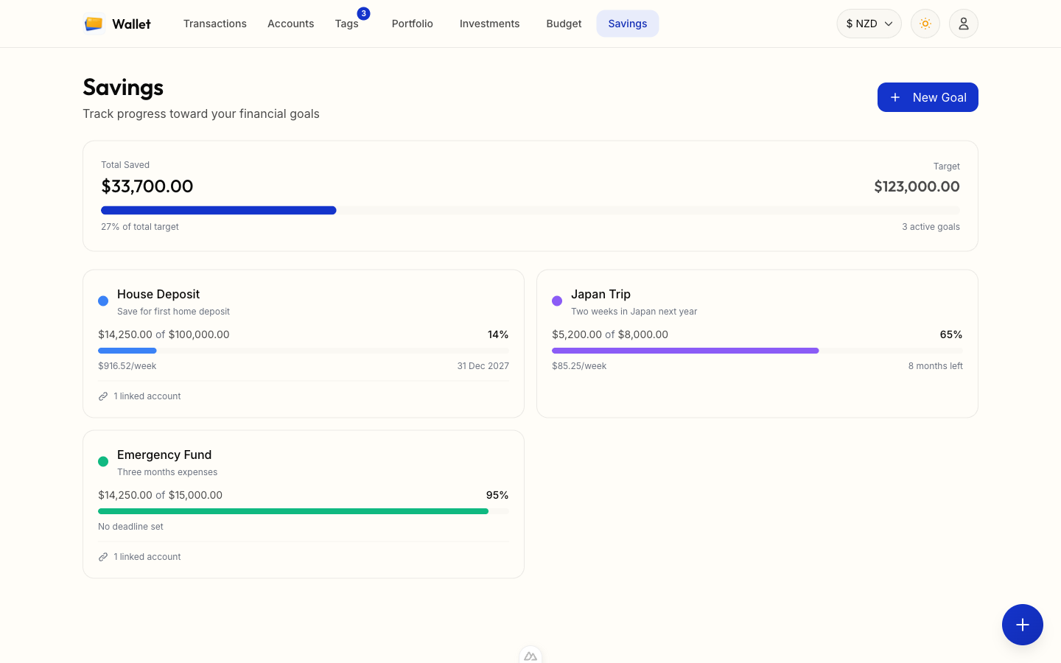Expand the Japan Trip goal card
The image size is (1061, 663).
757,343
